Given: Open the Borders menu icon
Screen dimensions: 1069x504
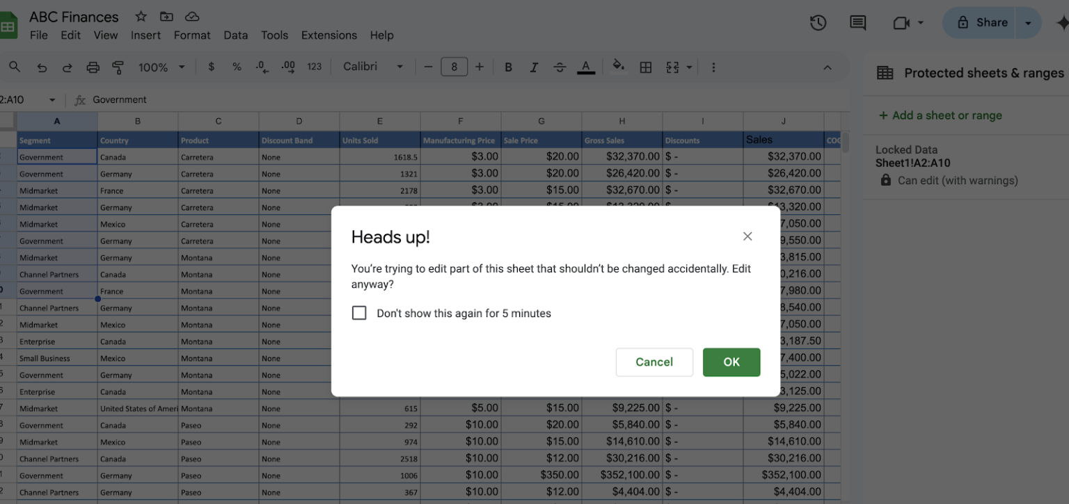Looking at the screenshot, I should pos(645,67).
